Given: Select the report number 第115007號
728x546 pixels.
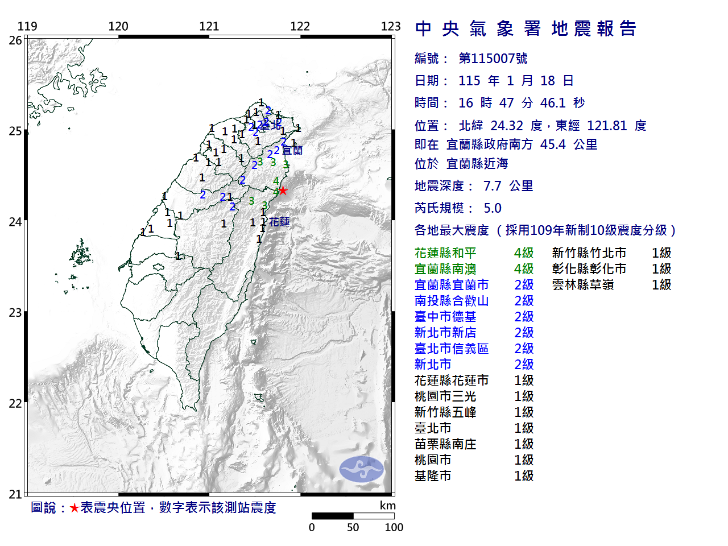Looking at the screenshot, I should click(493, 59).
